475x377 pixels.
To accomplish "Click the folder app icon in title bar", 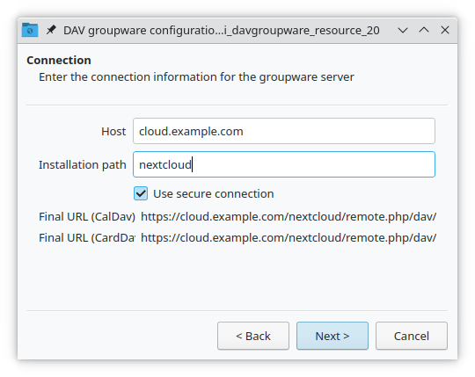I will 30,30.
